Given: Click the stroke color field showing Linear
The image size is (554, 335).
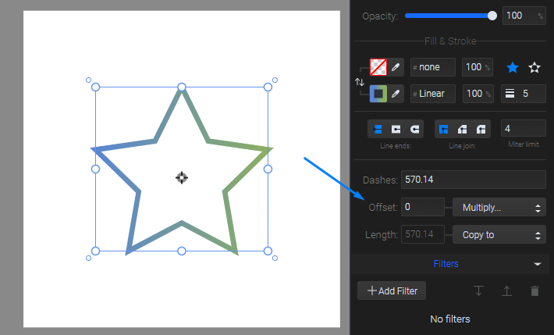Looking at the screenshot, I should [433, 94].
